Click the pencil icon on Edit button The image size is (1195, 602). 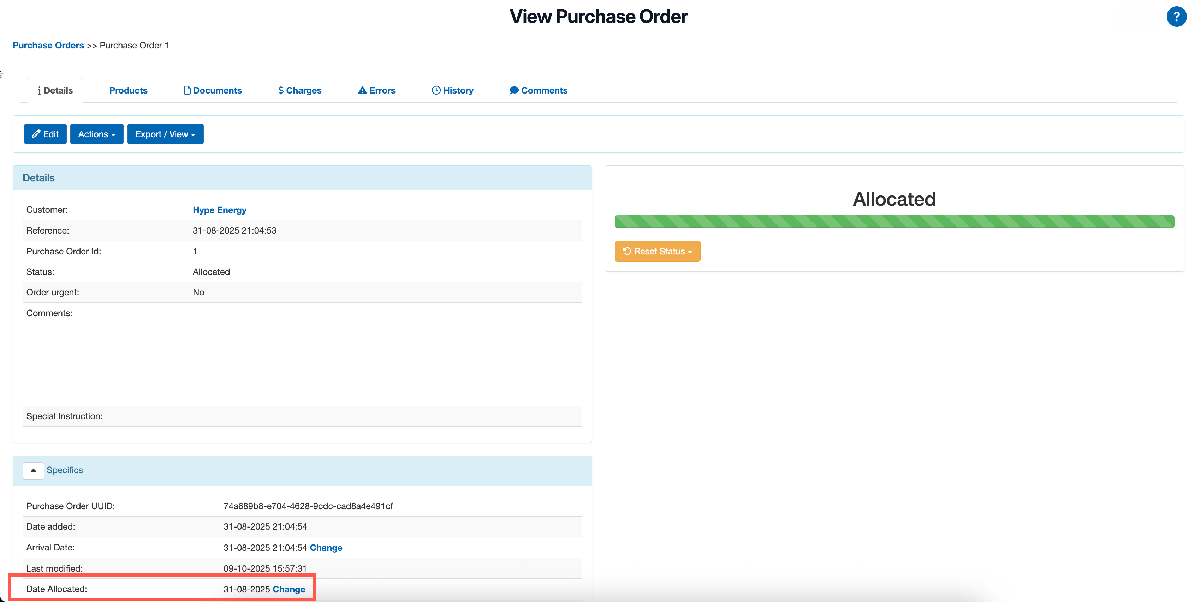tap(36, 134)
